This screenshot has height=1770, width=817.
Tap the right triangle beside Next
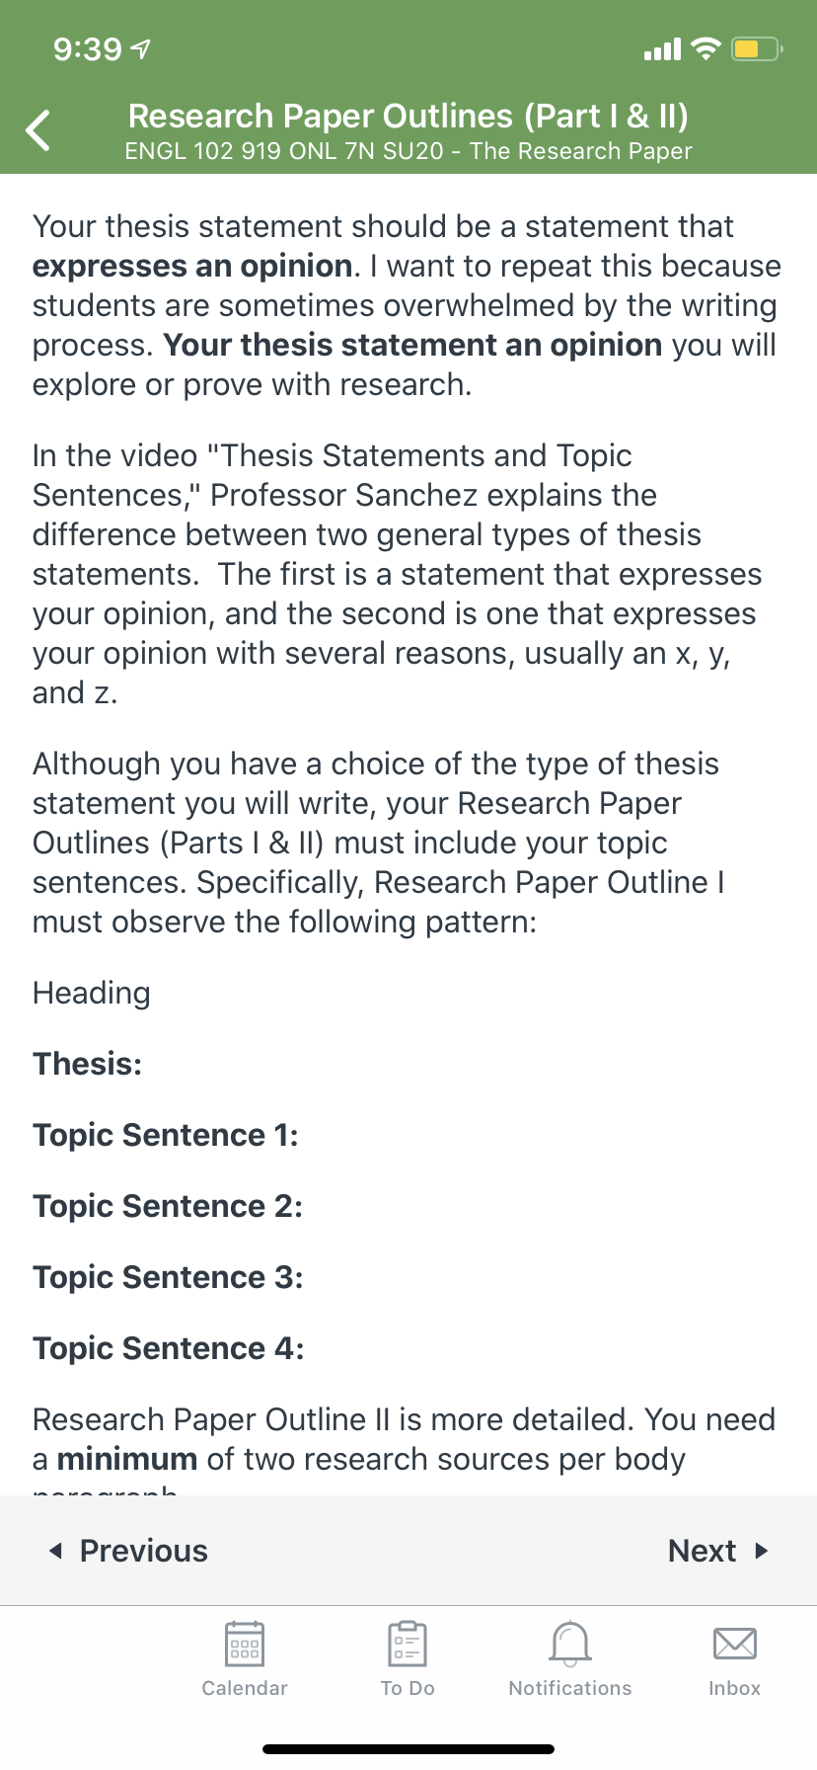[762, 1551]
